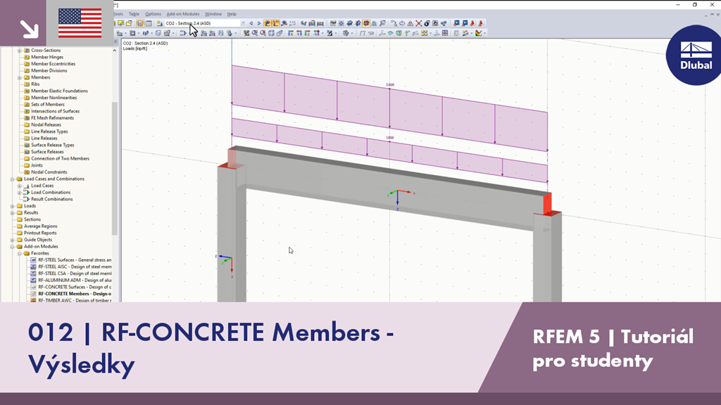Select Member Nonlinearities item
721x405 pixels.
click(54, 98)
